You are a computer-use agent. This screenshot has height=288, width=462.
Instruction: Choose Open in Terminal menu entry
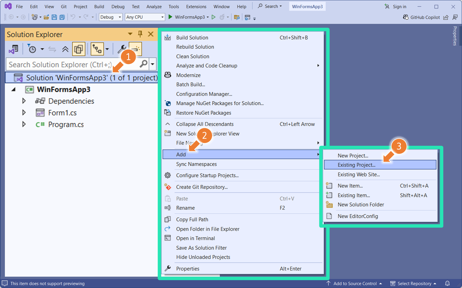tap(243, 238)
